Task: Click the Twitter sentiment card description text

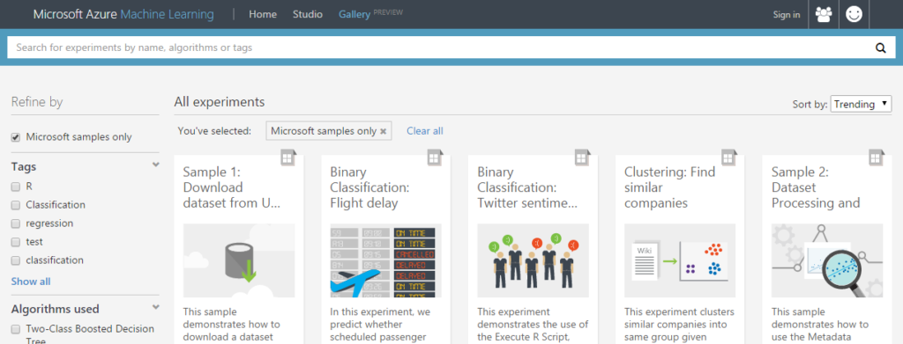Action: (533, 325)
